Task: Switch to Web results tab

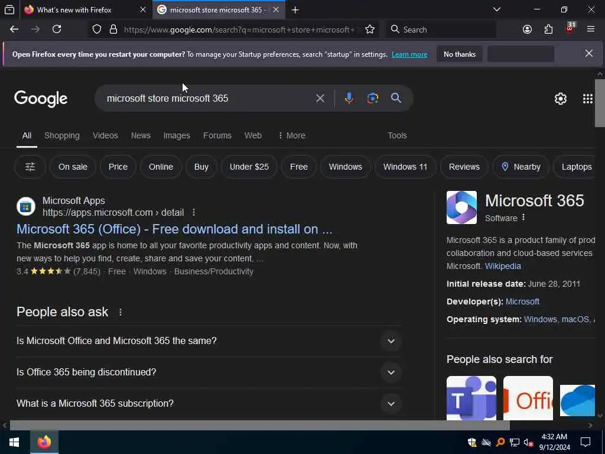Action: (253, 135)
